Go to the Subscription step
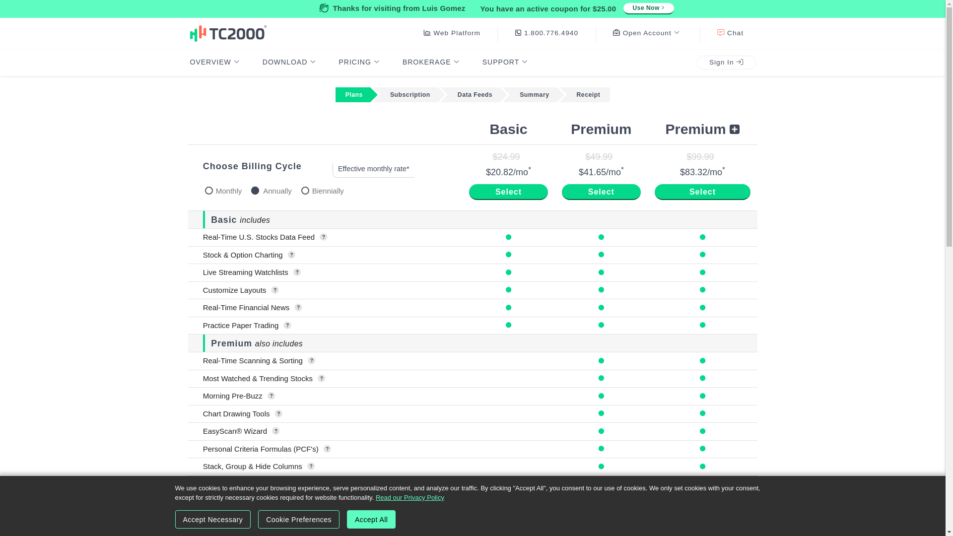This screenshot has height=536, width=953. tap(410, 95)
